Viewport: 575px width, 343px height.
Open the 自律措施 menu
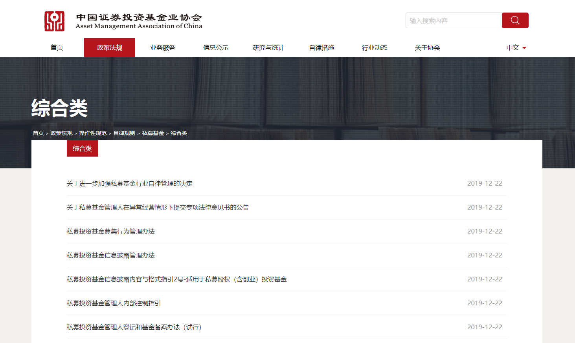point(321,47)
